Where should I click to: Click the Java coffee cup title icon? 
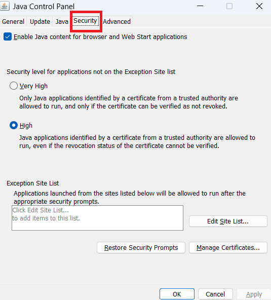pos(5,6)
